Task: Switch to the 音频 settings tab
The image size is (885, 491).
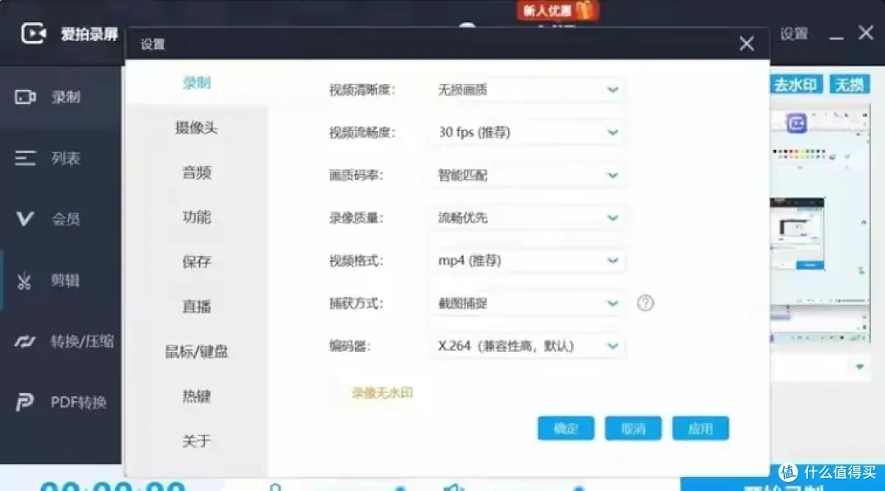Action: (x=197, y=173)
